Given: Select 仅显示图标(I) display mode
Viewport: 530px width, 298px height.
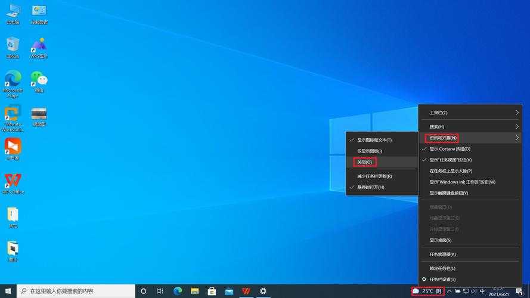Looking at the screenshot, I should (x=369, y=151).
